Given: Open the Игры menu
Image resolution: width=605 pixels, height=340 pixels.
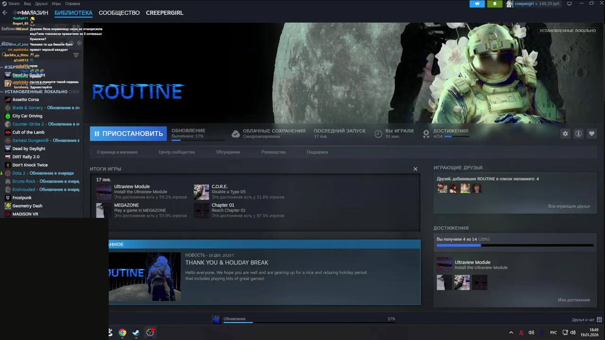Looking at the screenshot, I should click(56, 4).
